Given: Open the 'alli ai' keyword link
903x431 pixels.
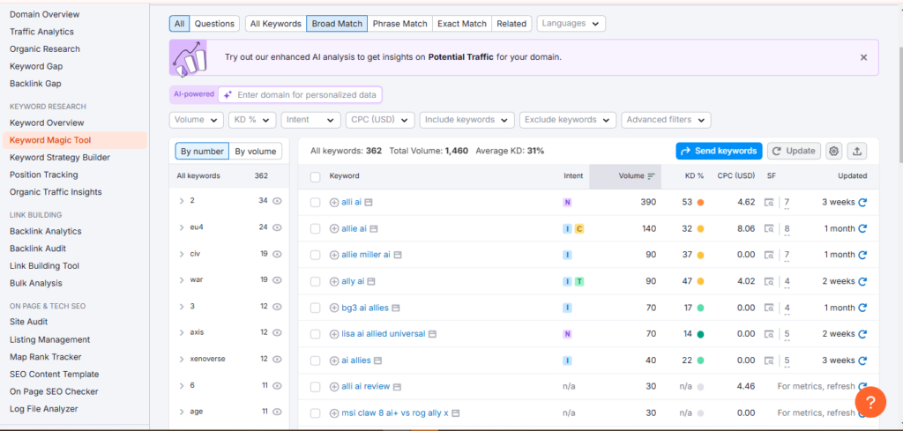Looking at the screenshot, I should (x=351, y=203).
